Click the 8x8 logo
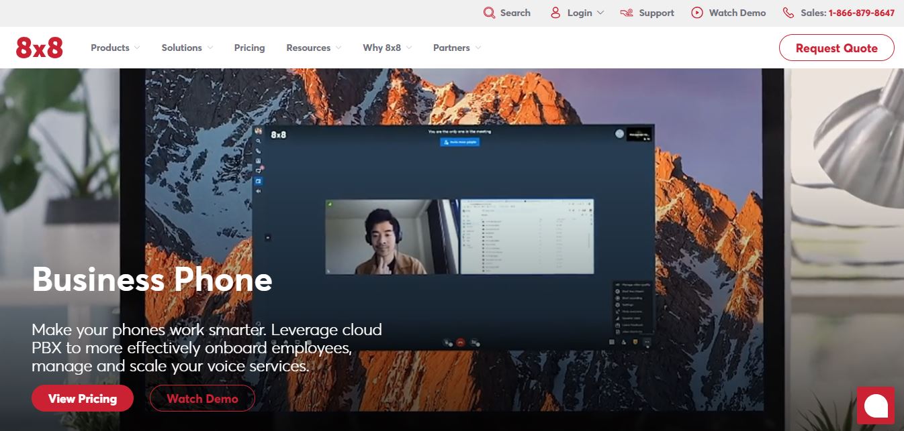The image size is (904, 431). coord(40,48)
